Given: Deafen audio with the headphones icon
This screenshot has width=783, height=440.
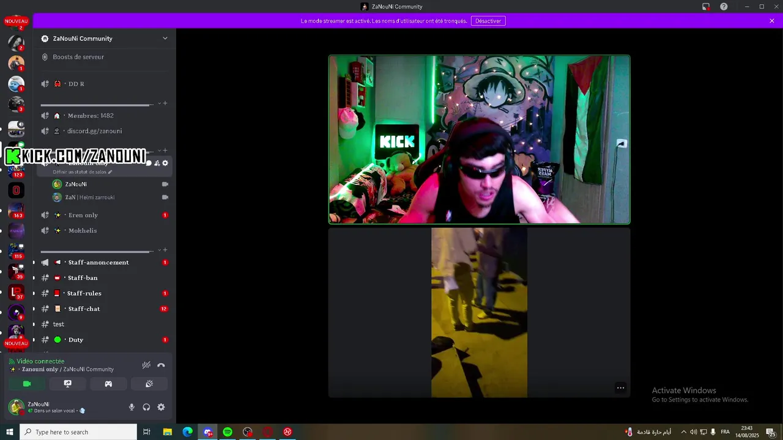Looking at the screenshot, I should pyautogui.click(x=146, y=407).
